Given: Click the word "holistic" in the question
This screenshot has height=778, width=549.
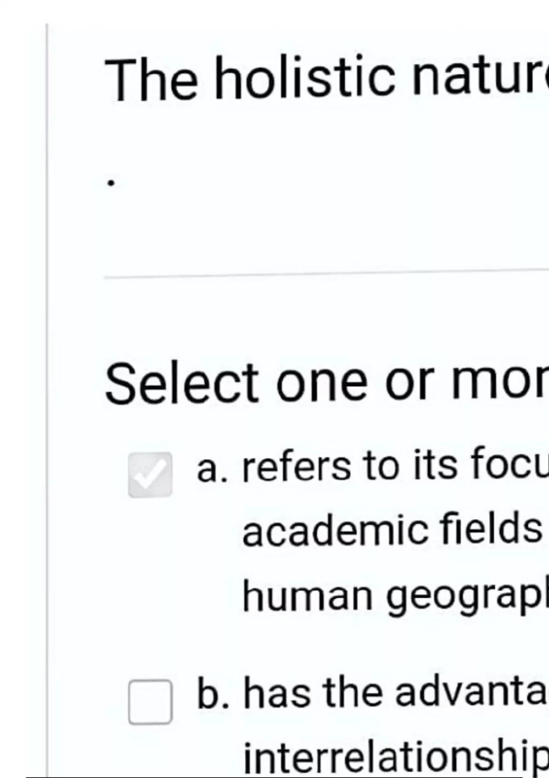Looking at the screenshot, I should pos(305,78).
